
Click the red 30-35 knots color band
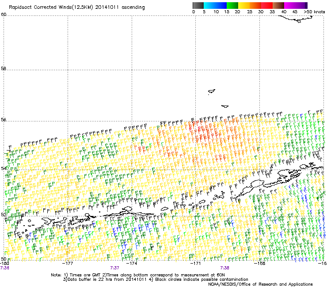[267, 5]
